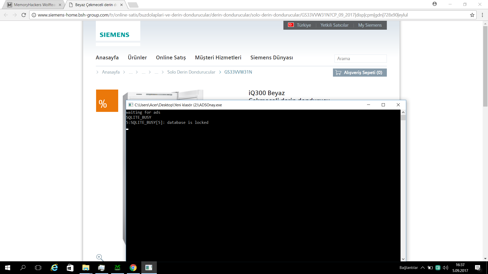Image resolution: width=488 pixels, height=274 pixels.
Task: Open the Müşteri Hizmetleri menu
Action: coord(218,58)
